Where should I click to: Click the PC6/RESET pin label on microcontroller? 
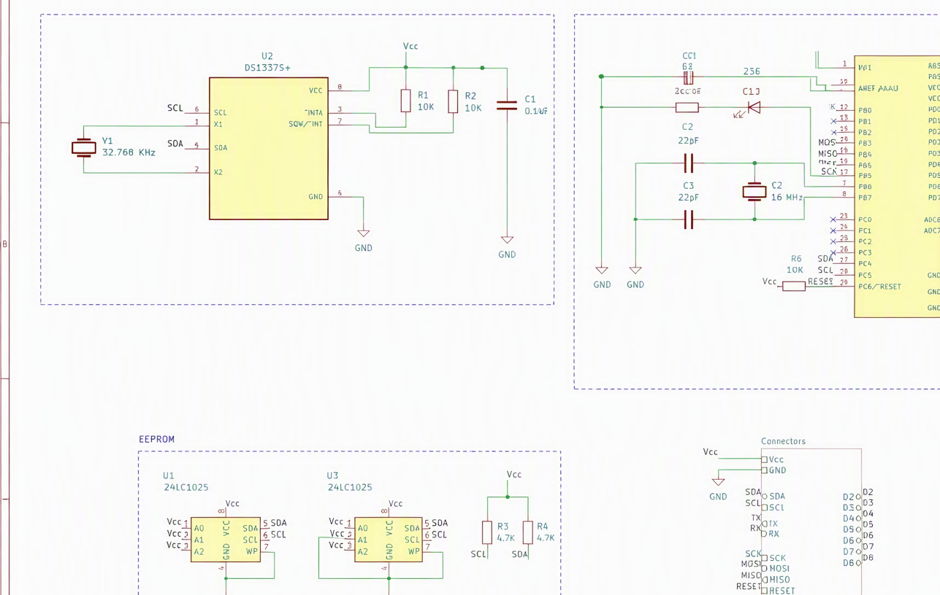[x=880, y=287]
